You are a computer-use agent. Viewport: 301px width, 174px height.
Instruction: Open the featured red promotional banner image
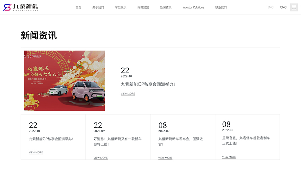pyautogui.click(x=64, y=81)
